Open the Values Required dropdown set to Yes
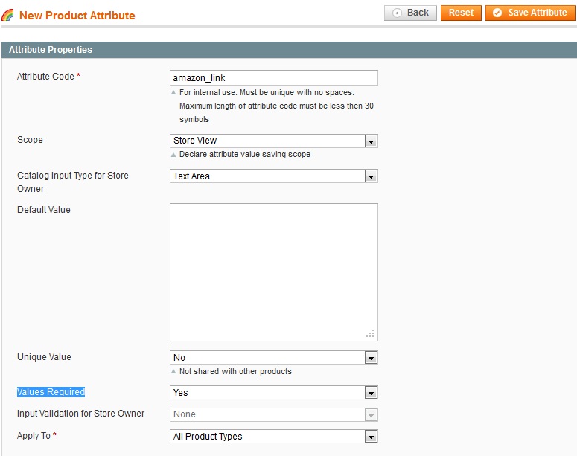 point(273,393)
